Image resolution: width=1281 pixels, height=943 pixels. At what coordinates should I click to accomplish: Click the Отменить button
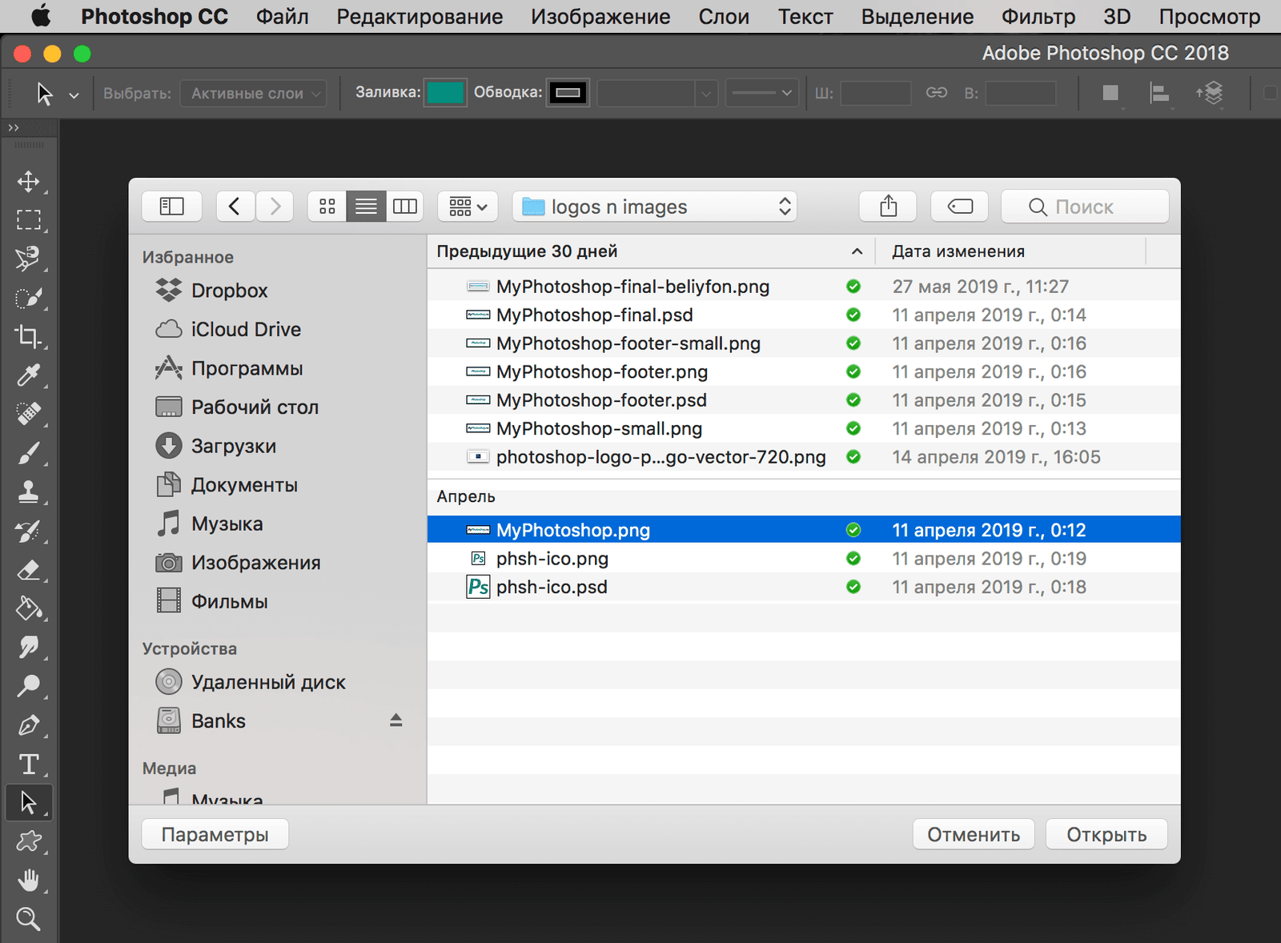click(973, 835)
